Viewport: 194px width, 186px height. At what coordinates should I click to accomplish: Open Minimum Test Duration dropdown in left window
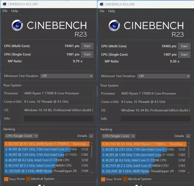[66, 76]
